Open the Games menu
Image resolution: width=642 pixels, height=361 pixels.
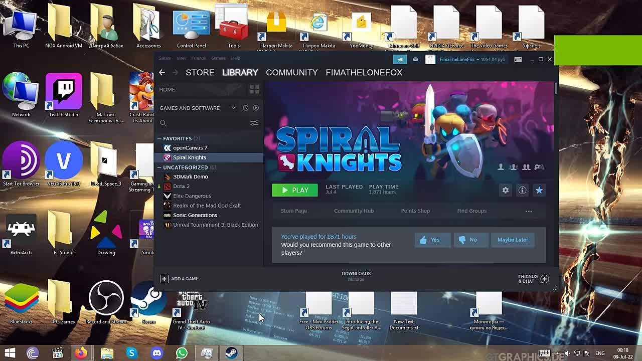click(218, 58)
